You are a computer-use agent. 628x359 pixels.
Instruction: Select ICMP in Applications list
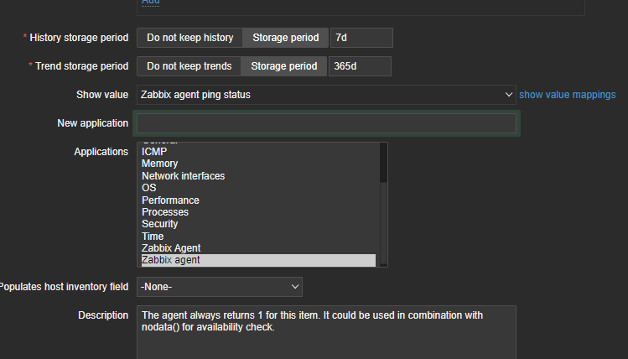(x=154, y=152)
